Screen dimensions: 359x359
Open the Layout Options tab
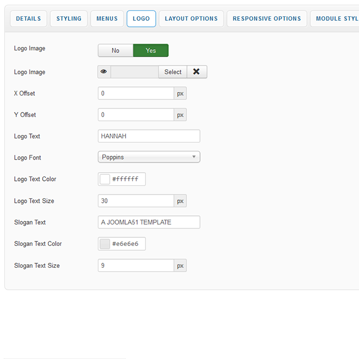coord(191,19)
